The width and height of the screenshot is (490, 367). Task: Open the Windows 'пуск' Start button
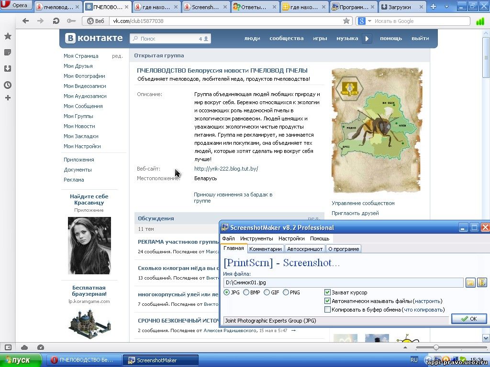21,360
